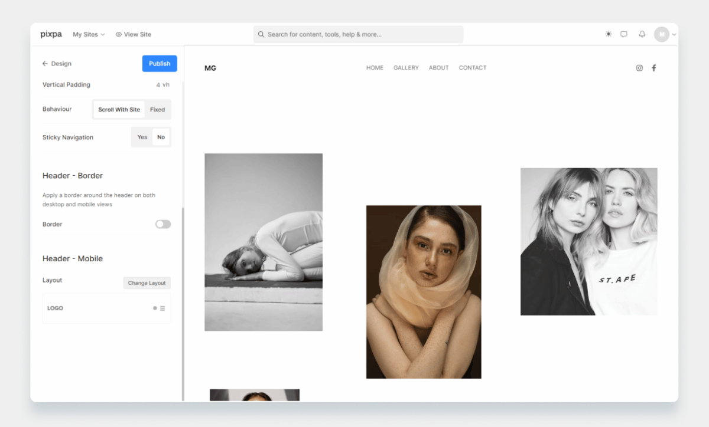Open the HOME menu item
This screenshot has height=427, width=709.
click(x=375, y=68)
